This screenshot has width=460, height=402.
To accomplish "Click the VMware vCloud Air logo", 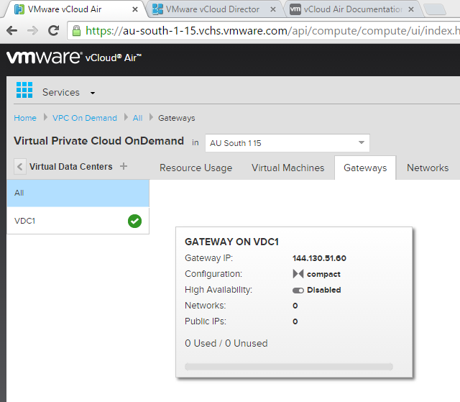I will (74, 58).
